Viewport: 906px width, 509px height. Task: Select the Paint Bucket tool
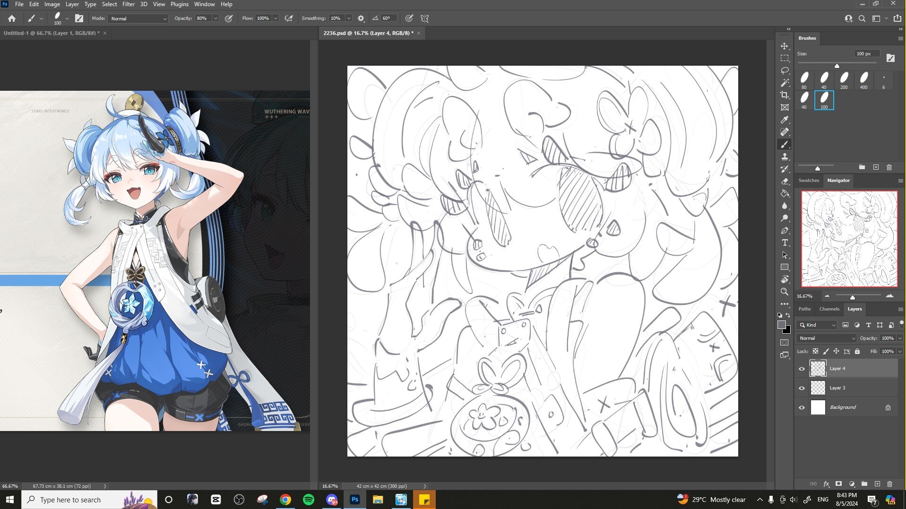point(785,193)
